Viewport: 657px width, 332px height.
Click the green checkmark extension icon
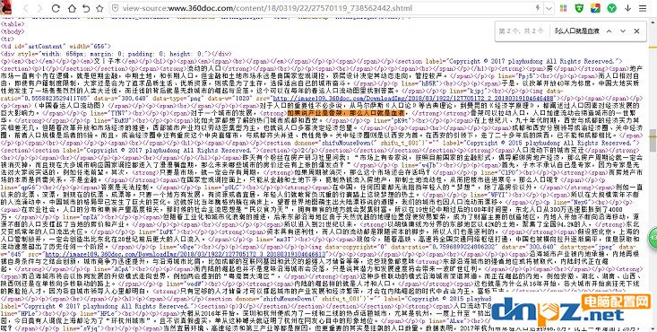point(612,8)
